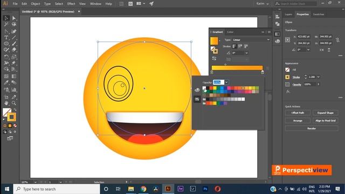Viewport: 345px width, 194px height.
Task: Apply gradient within stroke
Action: coord(234,46)
